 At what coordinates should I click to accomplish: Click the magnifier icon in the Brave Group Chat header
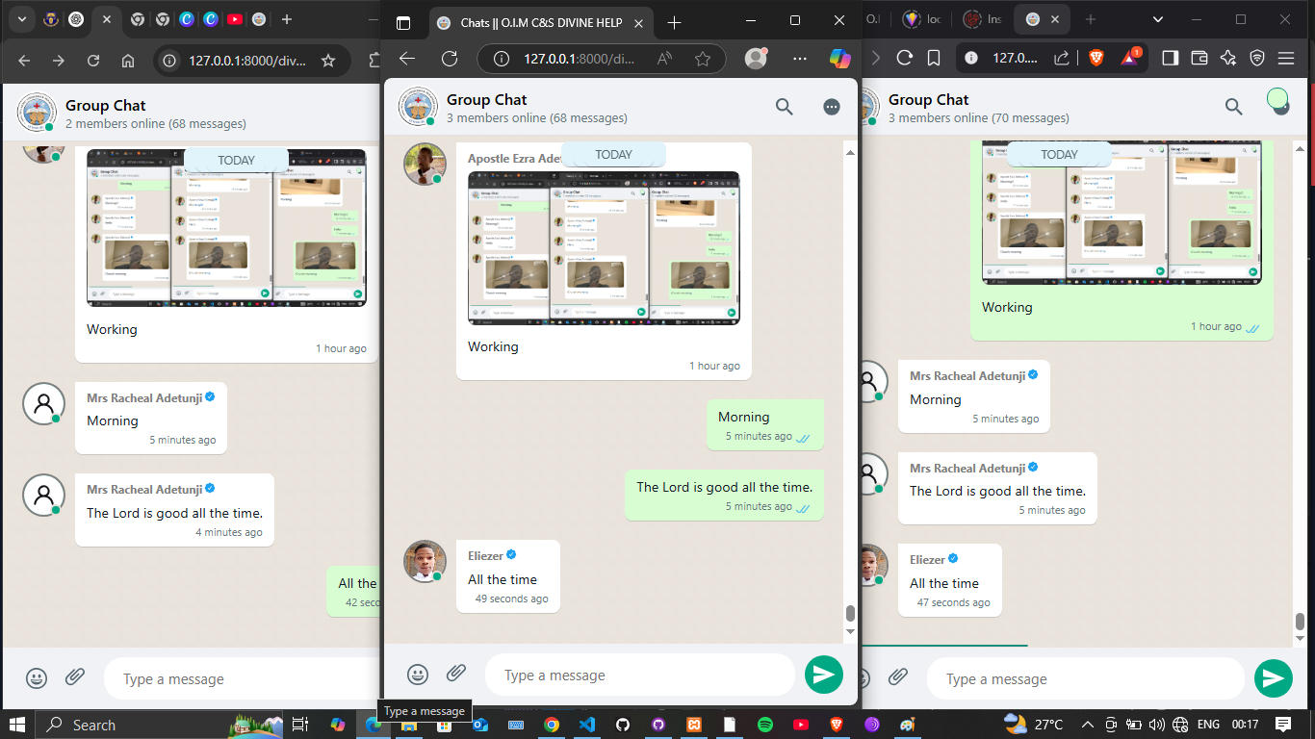[1233, 107]
